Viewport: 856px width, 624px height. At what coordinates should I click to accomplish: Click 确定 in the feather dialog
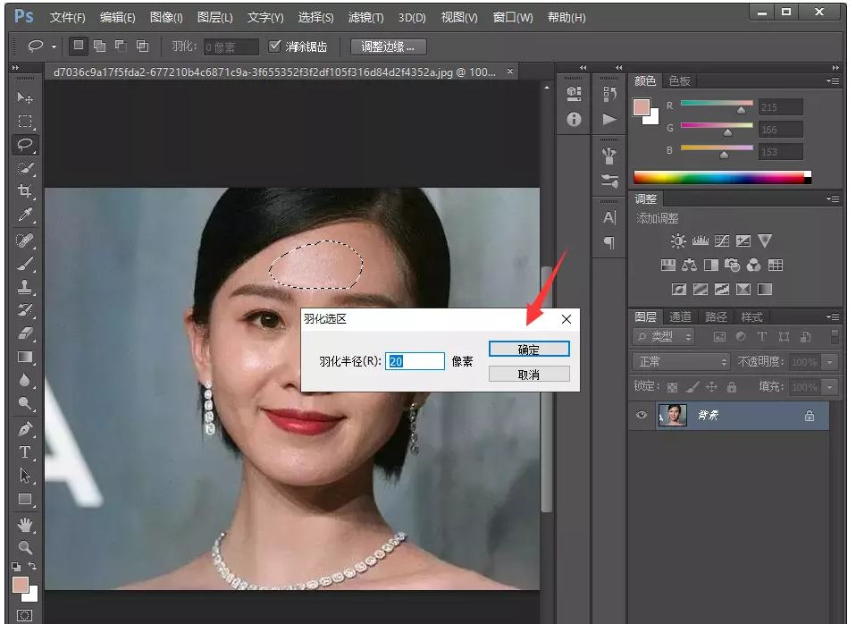coord(529,350)
